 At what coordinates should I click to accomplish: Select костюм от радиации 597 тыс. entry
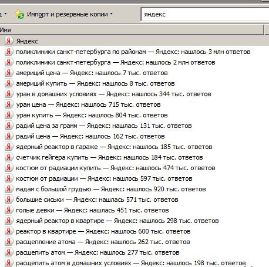pos(104,178)
